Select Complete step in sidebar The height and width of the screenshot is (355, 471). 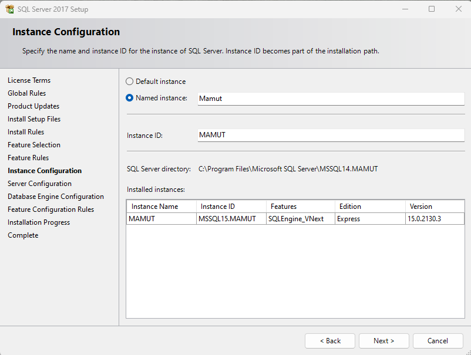click(x=23, y=235)
